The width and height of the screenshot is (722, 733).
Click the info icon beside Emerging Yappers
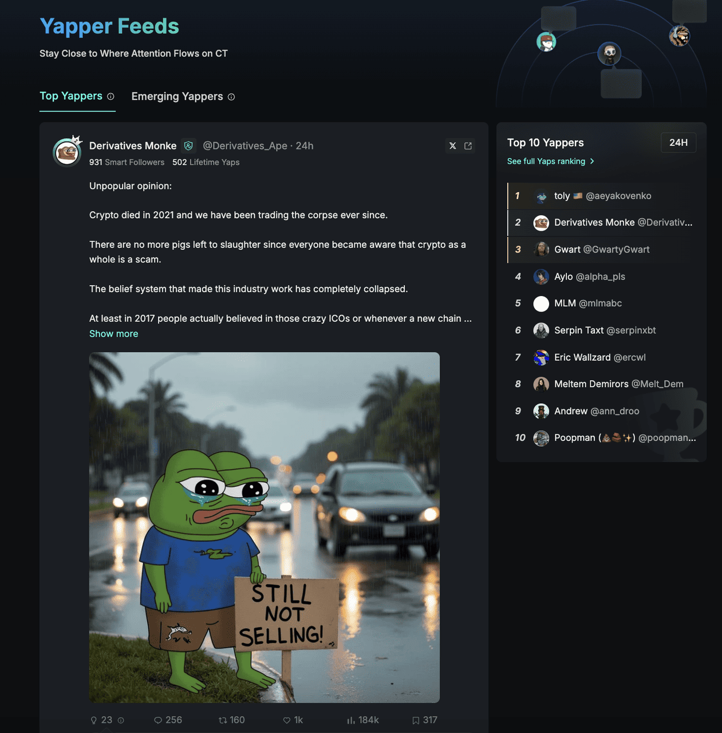pos(231,97)
